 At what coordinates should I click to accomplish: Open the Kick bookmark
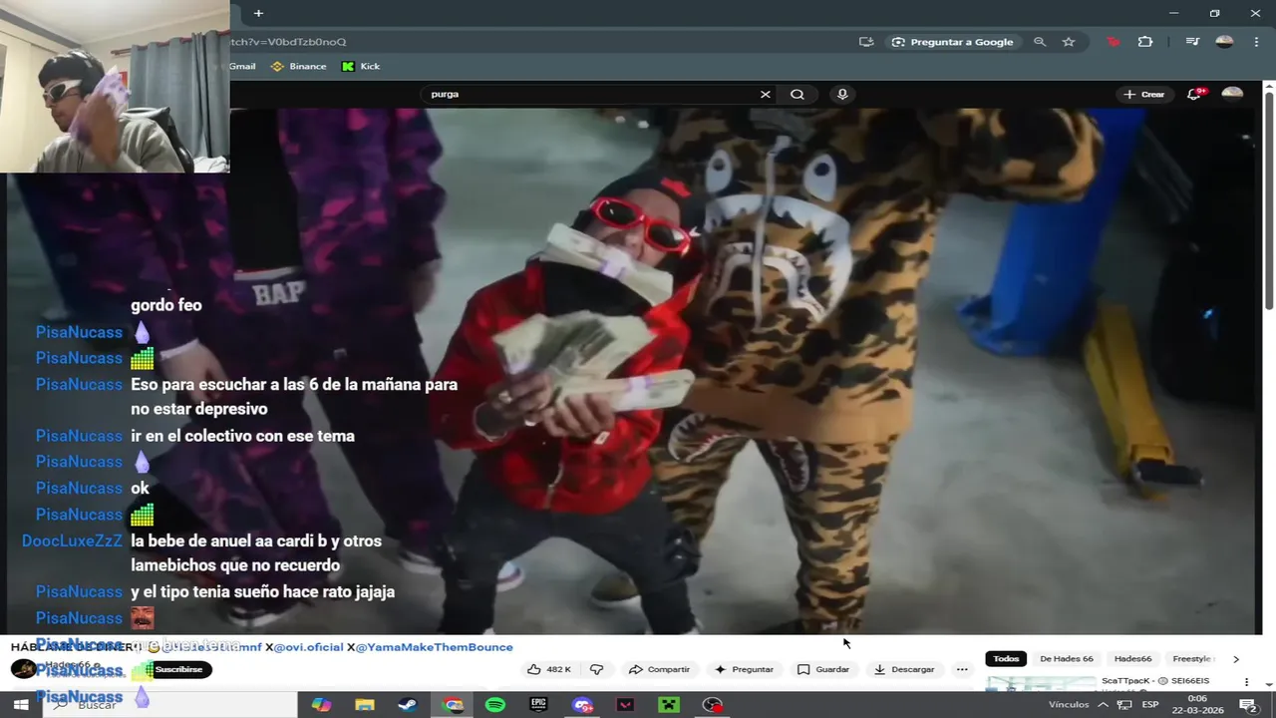[x=361, y=66]
